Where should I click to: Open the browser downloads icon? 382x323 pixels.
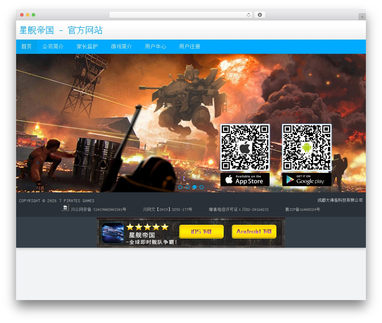260,15
